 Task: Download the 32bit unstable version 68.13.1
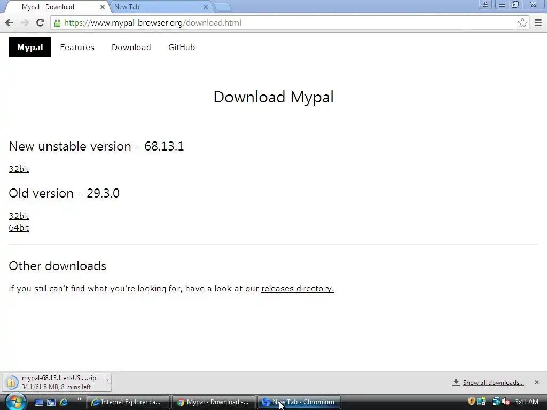coord(19,169)
